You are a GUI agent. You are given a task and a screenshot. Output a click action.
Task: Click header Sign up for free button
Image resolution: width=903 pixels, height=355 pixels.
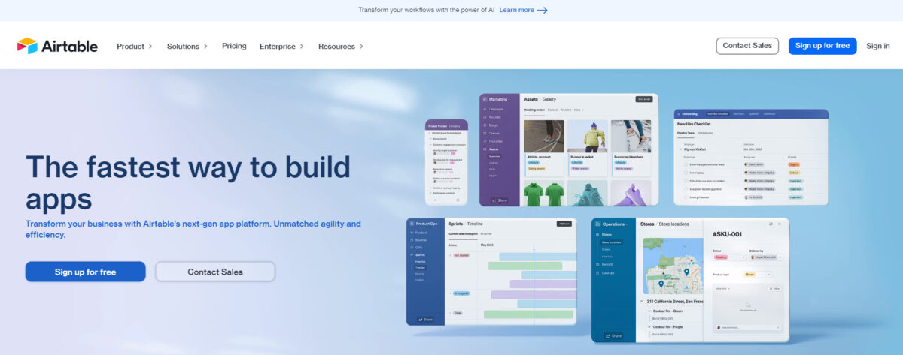pyautogui.click(x=822, y=46)
